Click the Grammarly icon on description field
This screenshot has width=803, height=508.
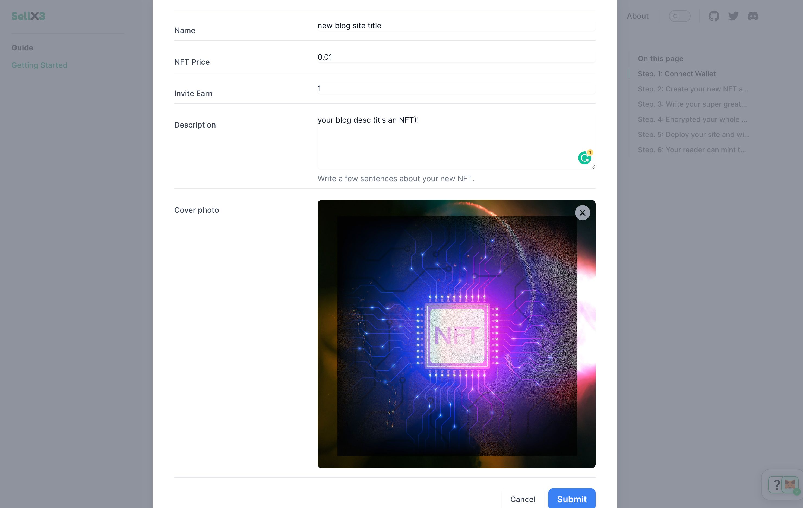[x=584, y=157]
